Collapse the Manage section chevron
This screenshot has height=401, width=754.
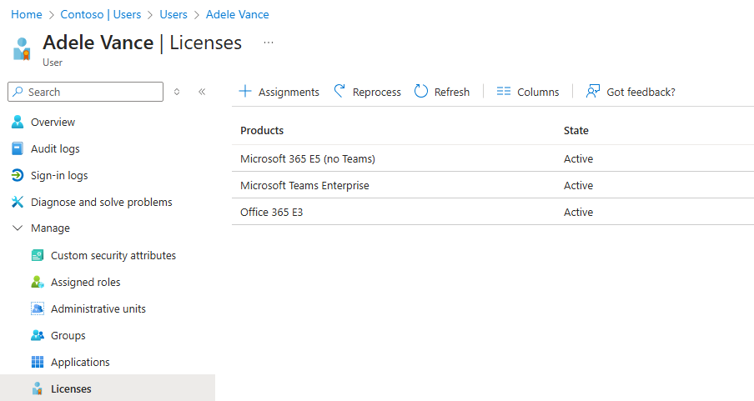18,228
